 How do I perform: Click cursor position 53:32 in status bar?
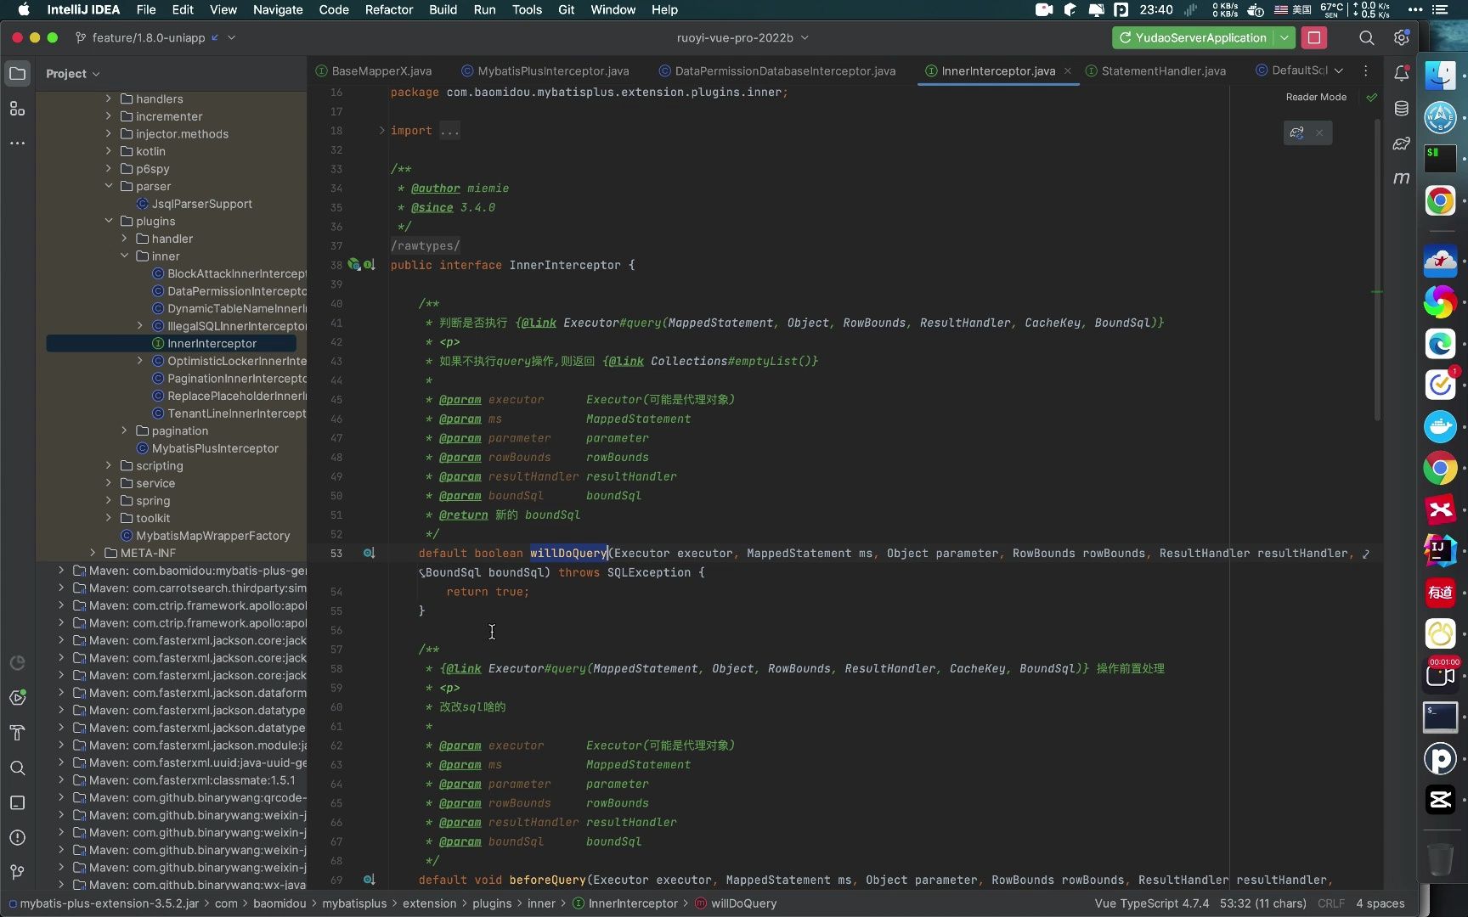1262,903
